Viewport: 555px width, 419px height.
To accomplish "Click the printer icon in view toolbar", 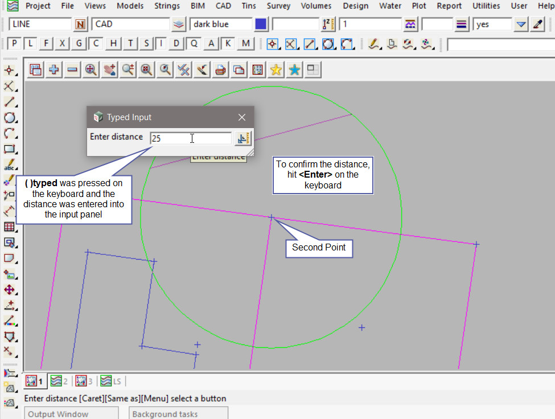I will click(220, 69).
